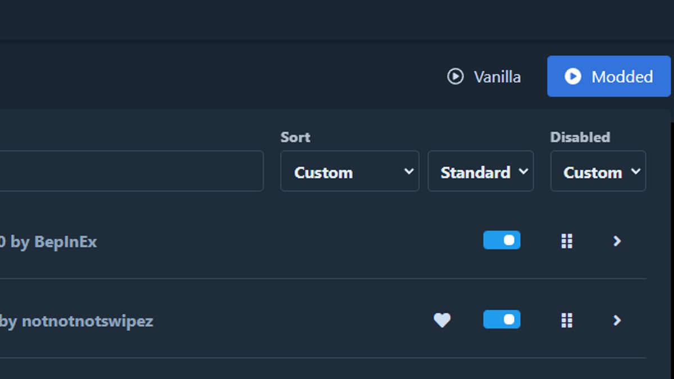Open the Standard sort direction dropdown

(x=480, y=172)
